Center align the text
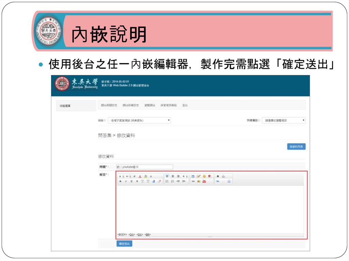349x261 pixels. [x=172, y=176]
